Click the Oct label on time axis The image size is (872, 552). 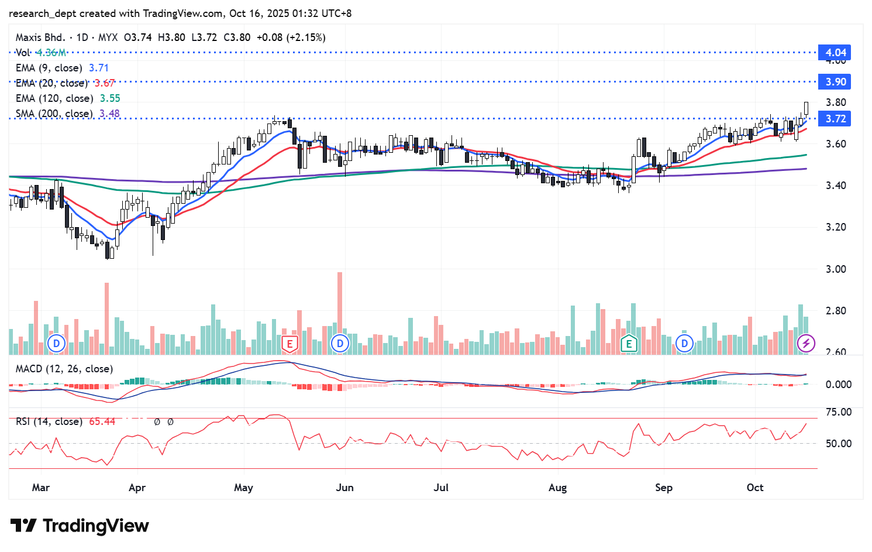coord(755,488)
